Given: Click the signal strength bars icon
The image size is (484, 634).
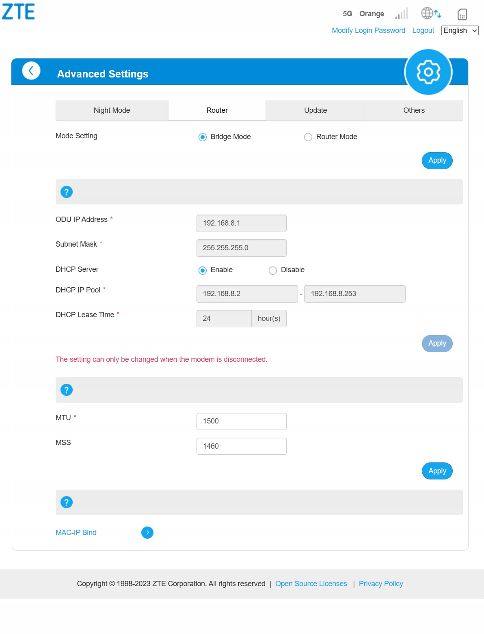Looking at the screenshot, I should [x=401, y=14].
